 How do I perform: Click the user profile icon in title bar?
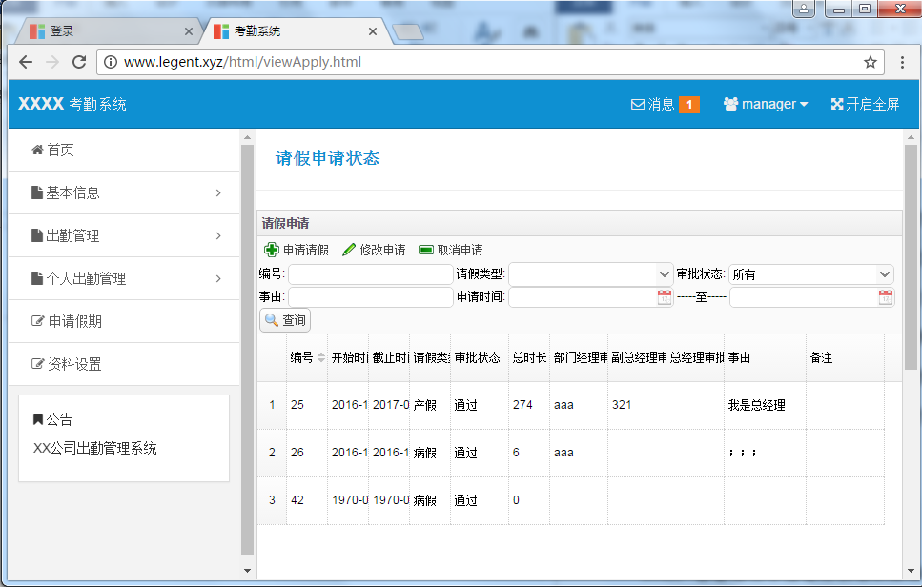tap(804, 9)
